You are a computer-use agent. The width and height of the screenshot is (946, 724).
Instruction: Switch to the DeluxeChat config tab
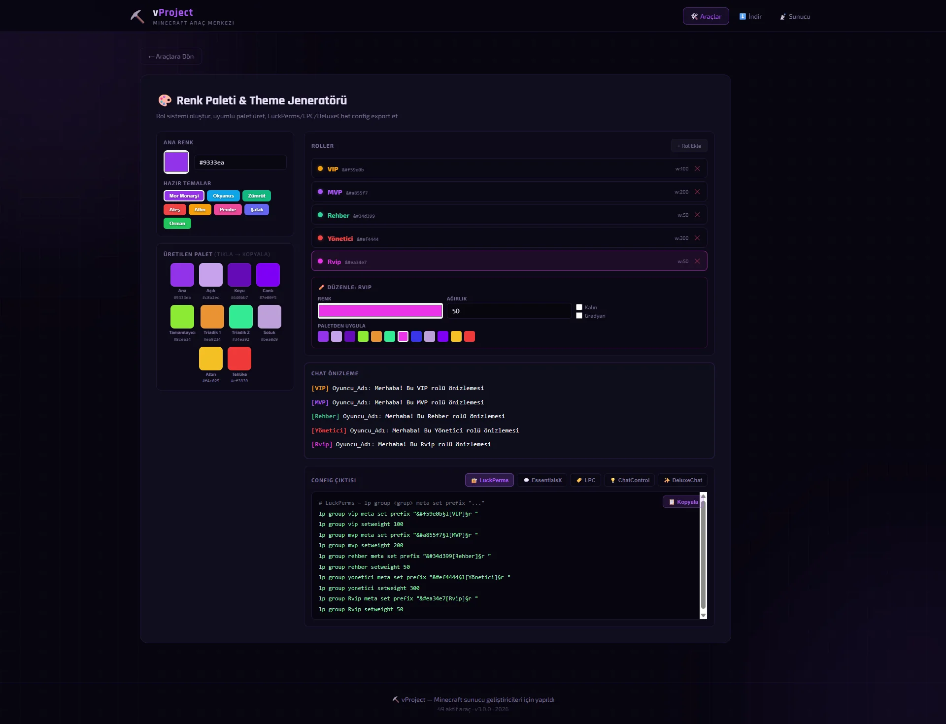point(682,480)
